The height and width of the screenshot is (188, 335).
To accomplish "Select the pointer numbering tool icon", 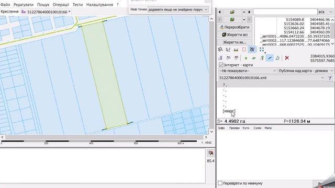I will coord(228,50).
